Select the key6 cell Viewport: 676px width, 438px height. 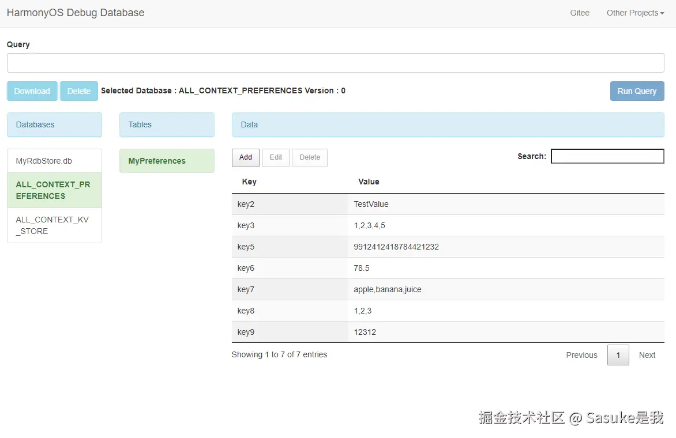pos(290,268)
